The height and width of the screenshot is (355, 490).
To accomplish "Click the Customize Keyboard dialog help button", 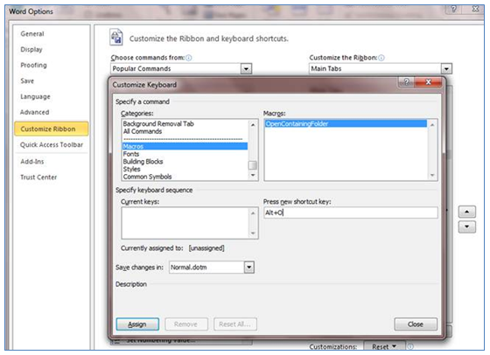I will (x=406, y=82).
